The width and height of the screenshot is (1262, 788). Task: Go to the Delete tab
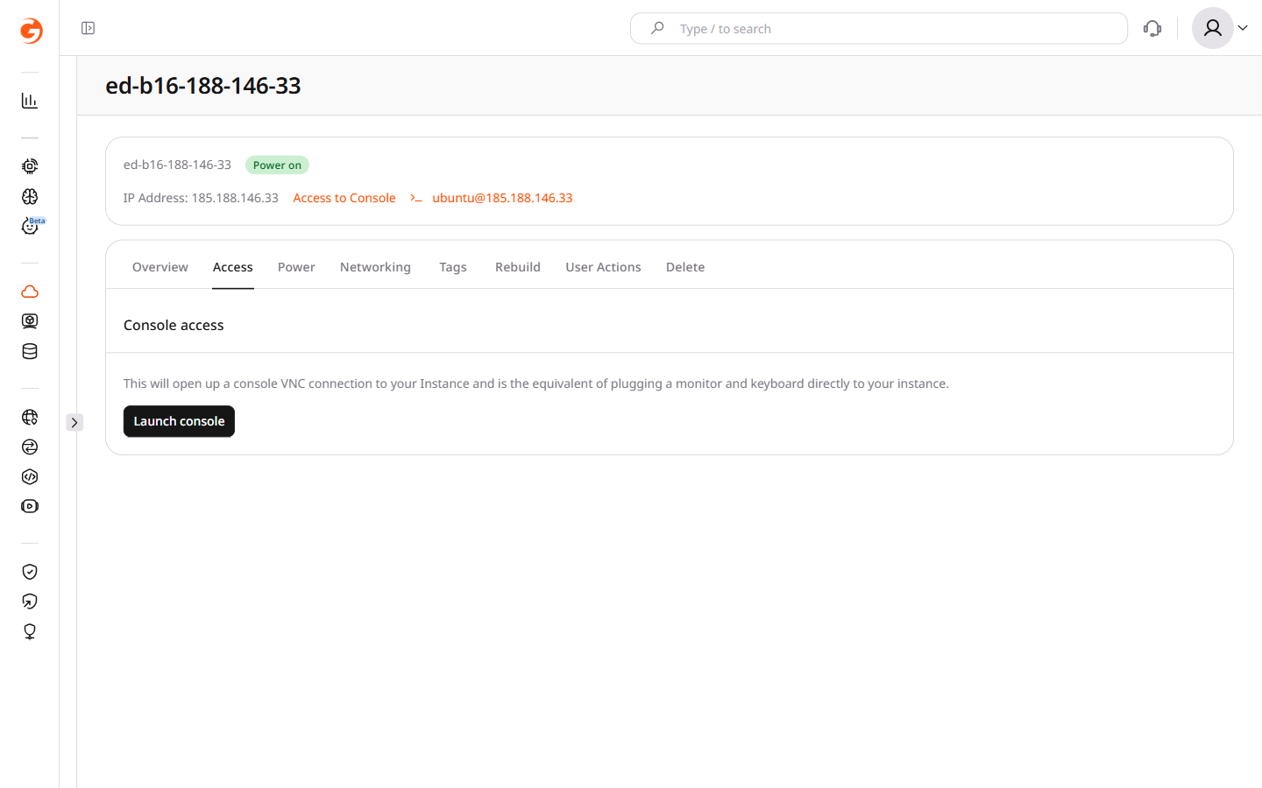685,267
